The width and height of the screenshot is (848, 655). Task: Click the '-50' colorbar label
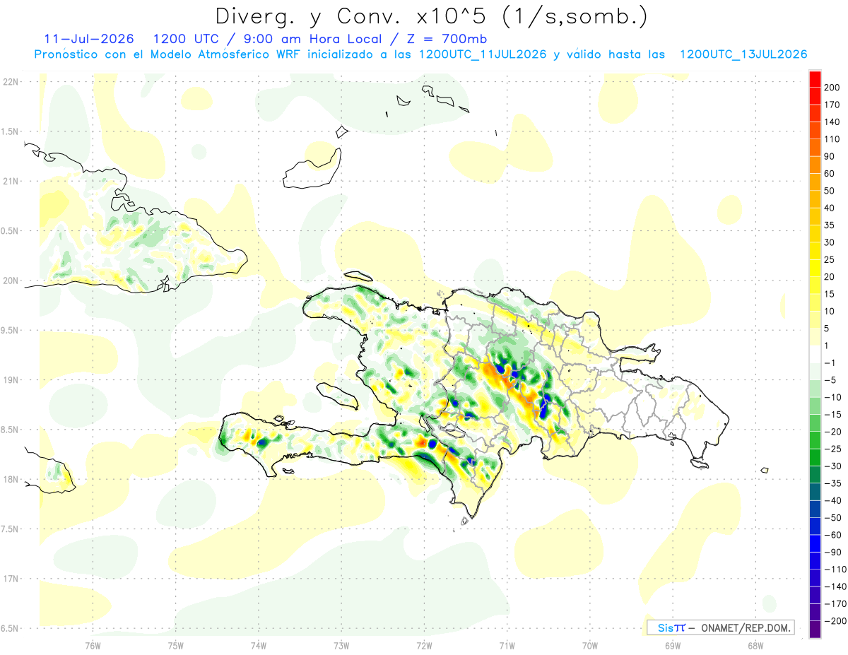click(832, 518)
